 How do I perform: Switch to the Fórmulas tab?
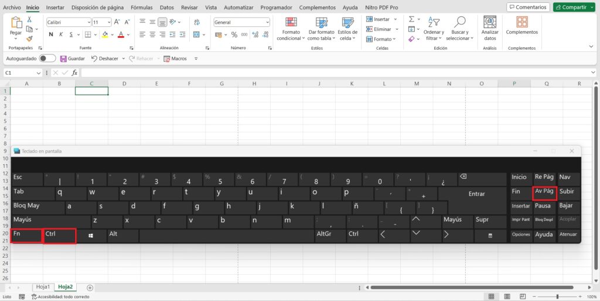(142, 7)
